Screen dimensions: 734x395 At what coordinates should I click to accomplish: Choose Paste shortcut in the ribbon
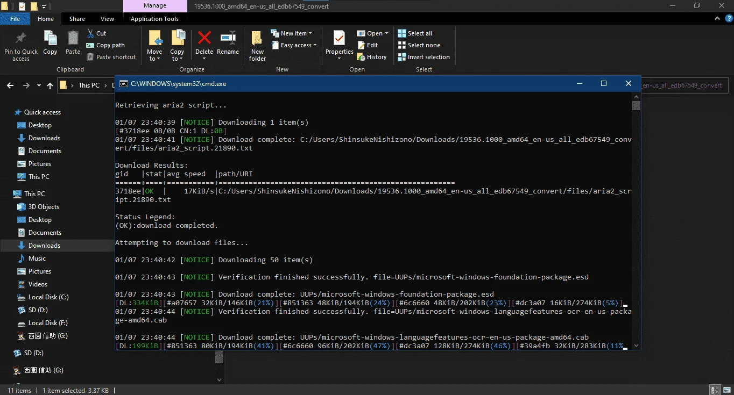(x=111, y=57)
